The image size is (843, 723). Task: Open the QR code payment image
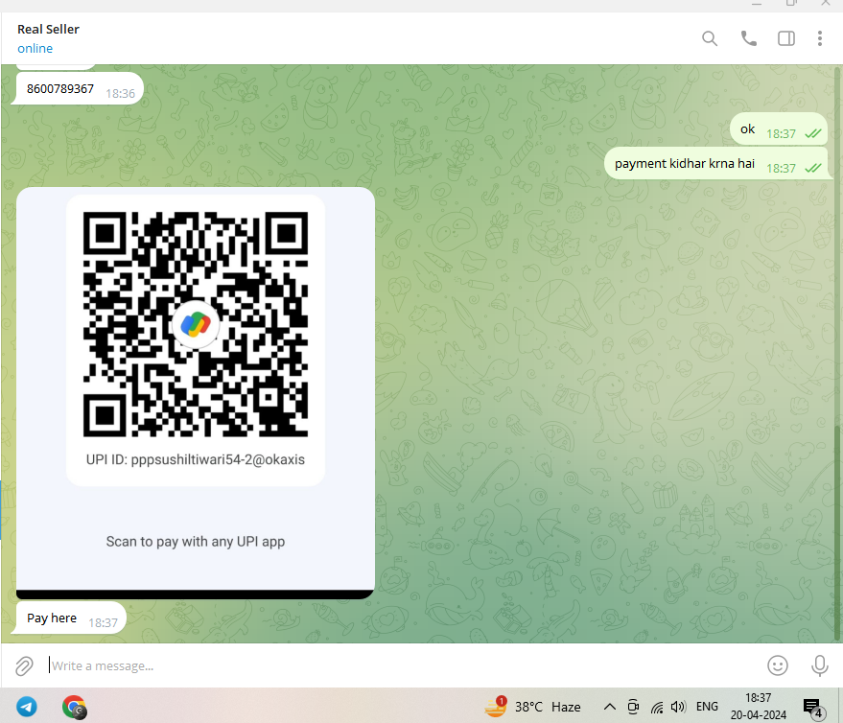click(195, 392)
